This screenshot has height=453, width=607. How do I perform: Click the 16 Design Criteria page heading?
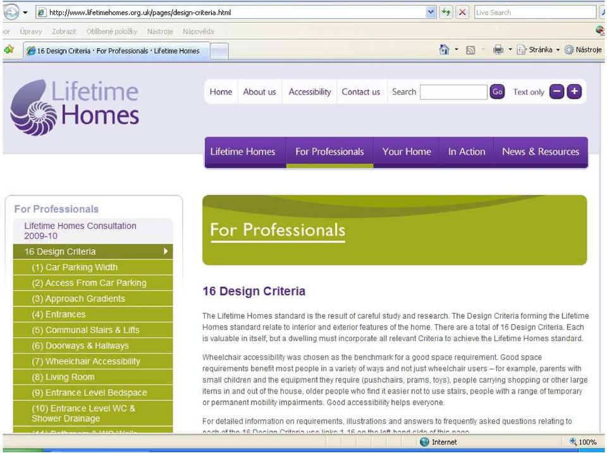(254, 291)
